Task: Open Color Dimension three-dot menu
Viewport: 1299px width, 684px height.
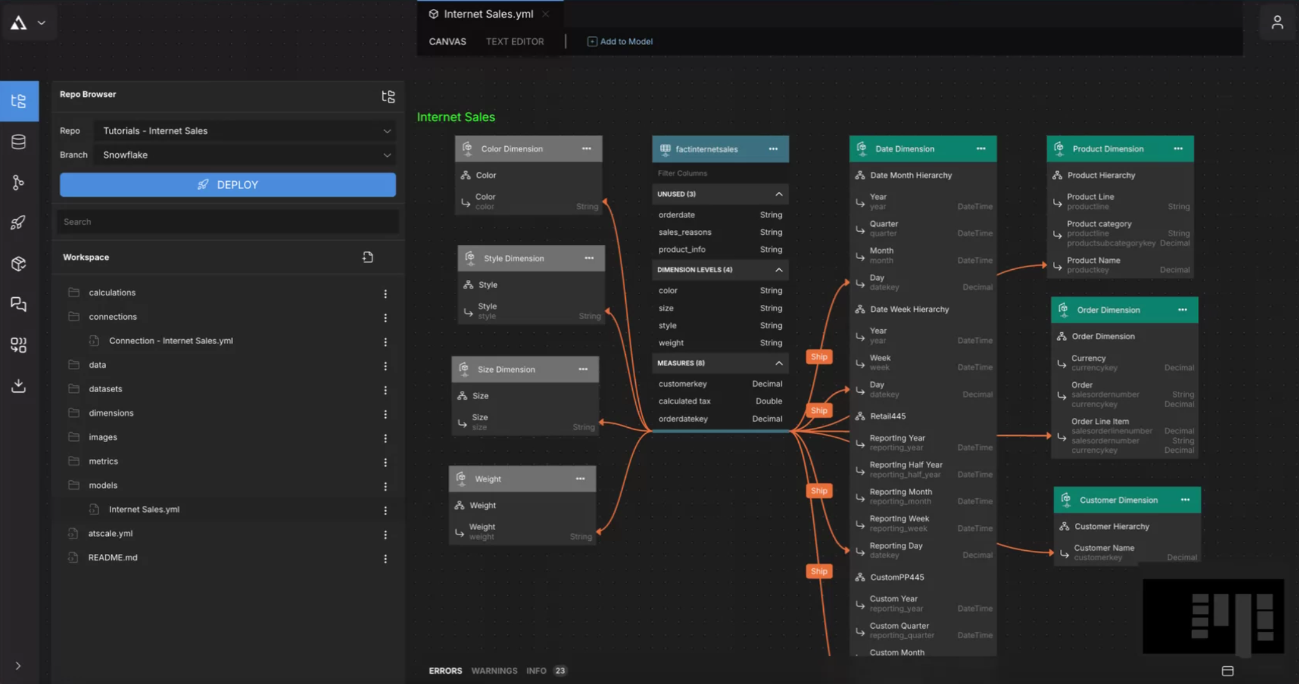Action: (x=586, y=149)
